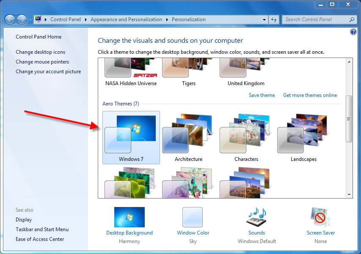Click the Control Panel breadcrumb item
The height and width of the screenshot is (254, 361).
[66, 19]
